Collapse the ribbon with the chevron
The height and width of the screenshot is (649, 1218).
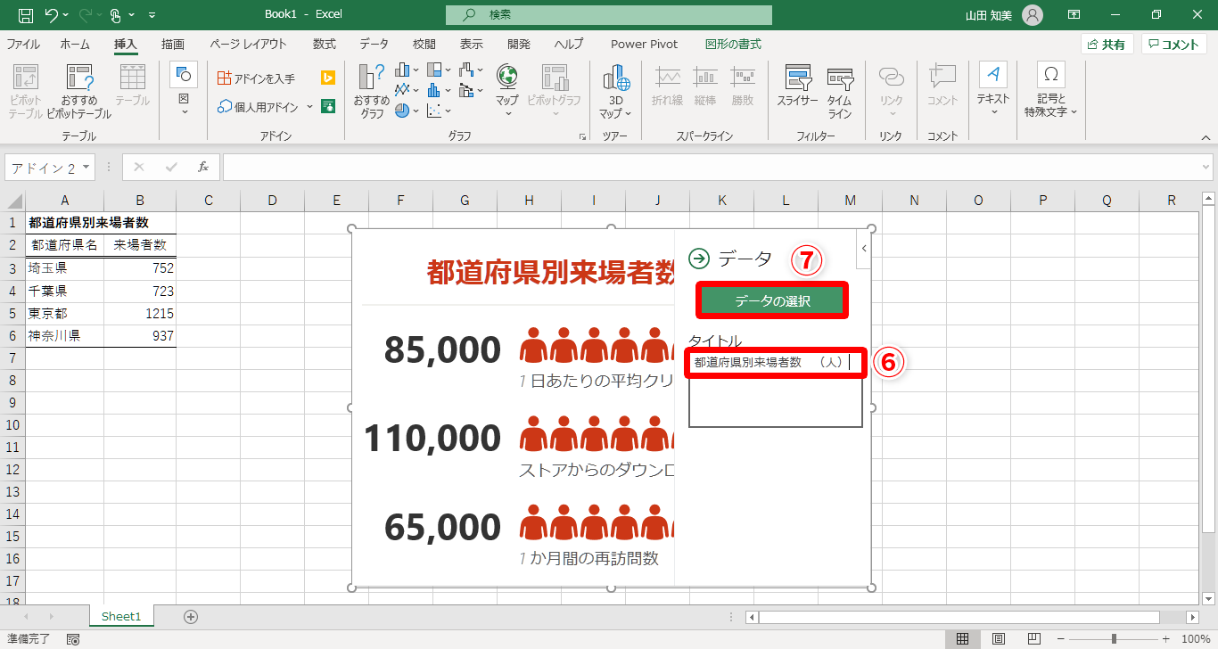pyautogui.click(x=1206, y=137)
